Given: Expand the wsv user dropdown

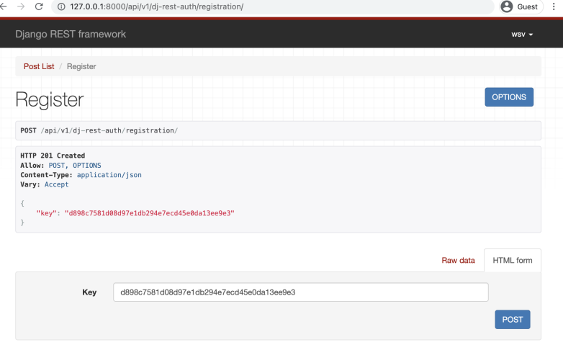Looking at the screenshot, I should click(522, 35).
